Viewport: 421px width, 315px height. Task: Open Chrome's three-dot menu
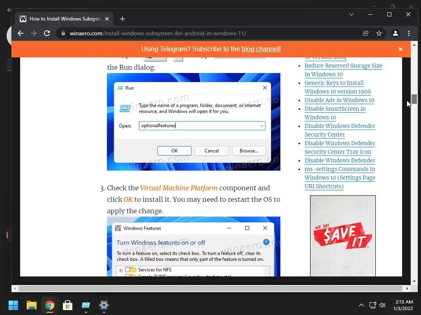(409, 33)
